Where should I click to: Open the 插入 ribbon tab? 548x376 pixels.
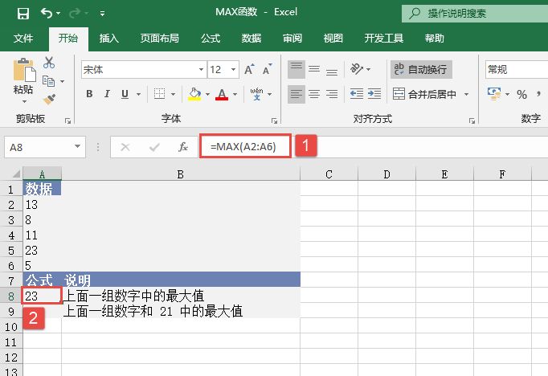pos(110,38)
